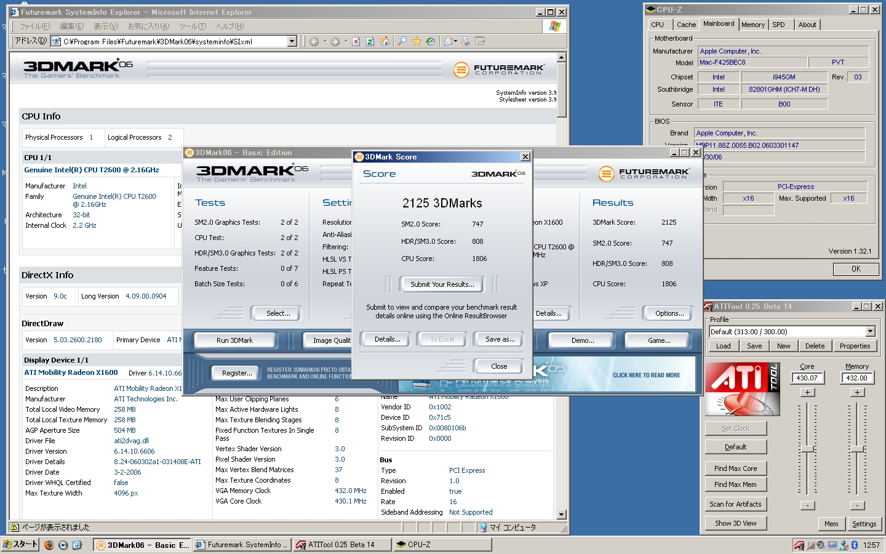Click the Bluetooth tray icon
This screenshot has height=554, width=886.
855,545
